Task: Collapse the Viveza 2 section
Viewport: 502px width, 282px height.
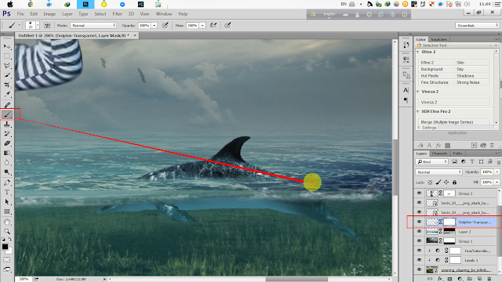Action: point(418,92)
